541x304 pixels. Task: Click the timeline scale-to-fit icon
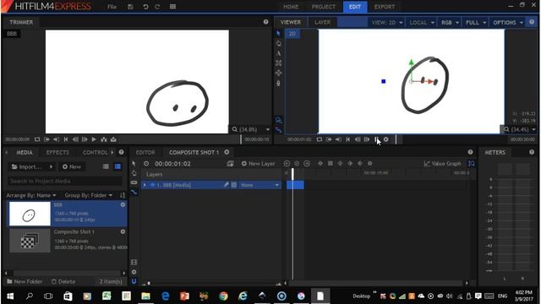472,164
